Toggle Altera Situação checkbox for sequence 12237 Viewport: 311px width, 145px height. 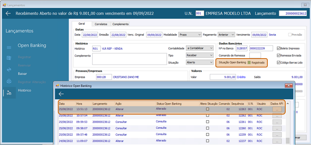(207, 141)
